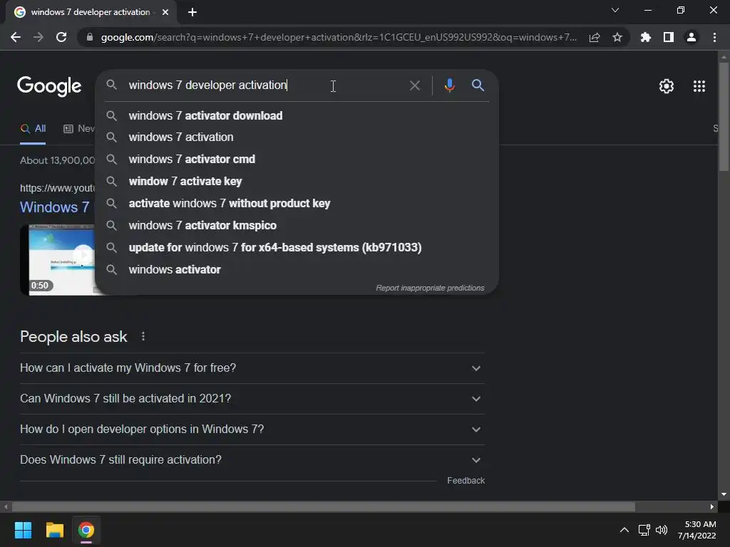Go back to the previous page

(x=16, y=37)
